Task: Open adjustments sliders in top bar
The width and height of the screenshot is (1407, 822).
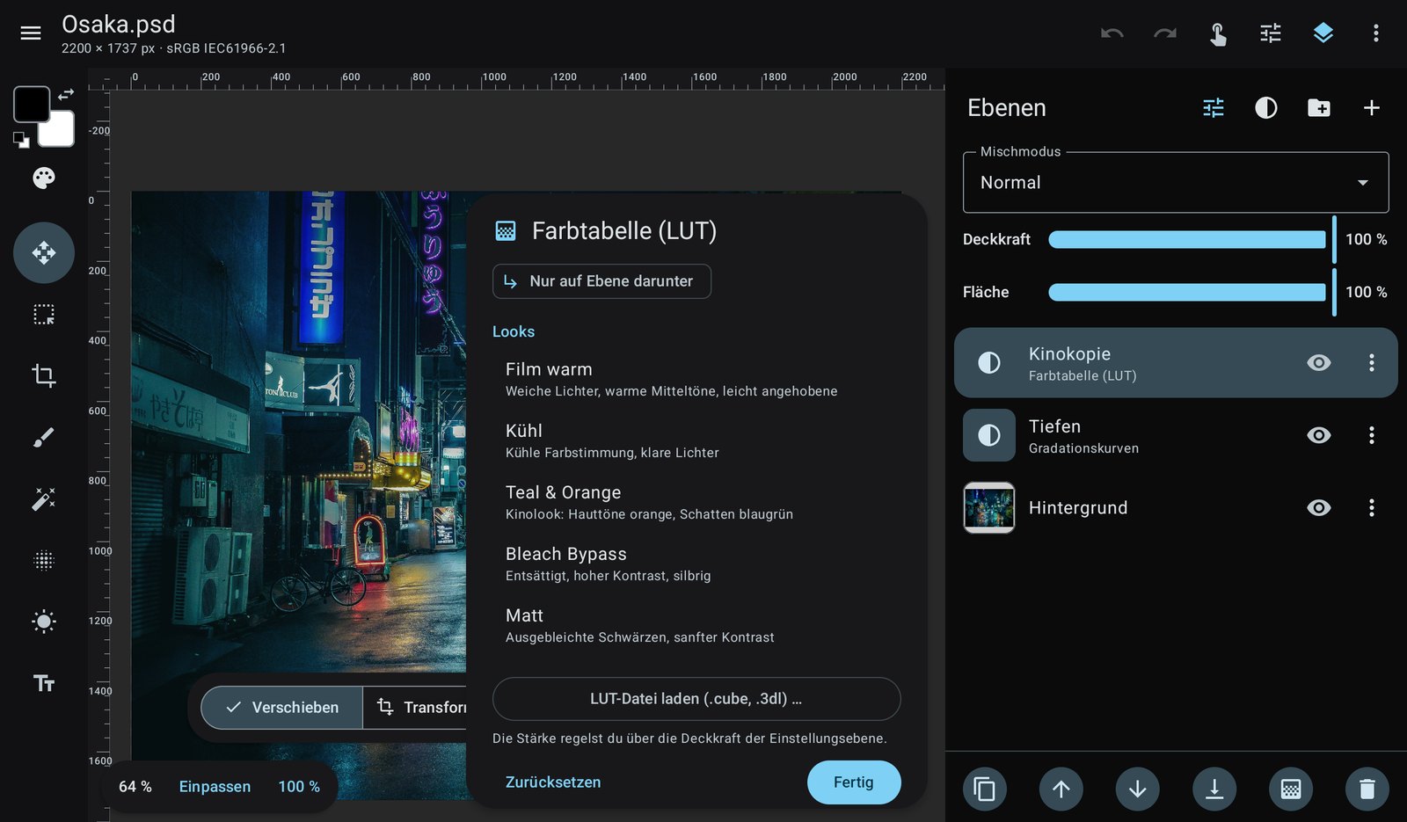Action: [1271, 33]
